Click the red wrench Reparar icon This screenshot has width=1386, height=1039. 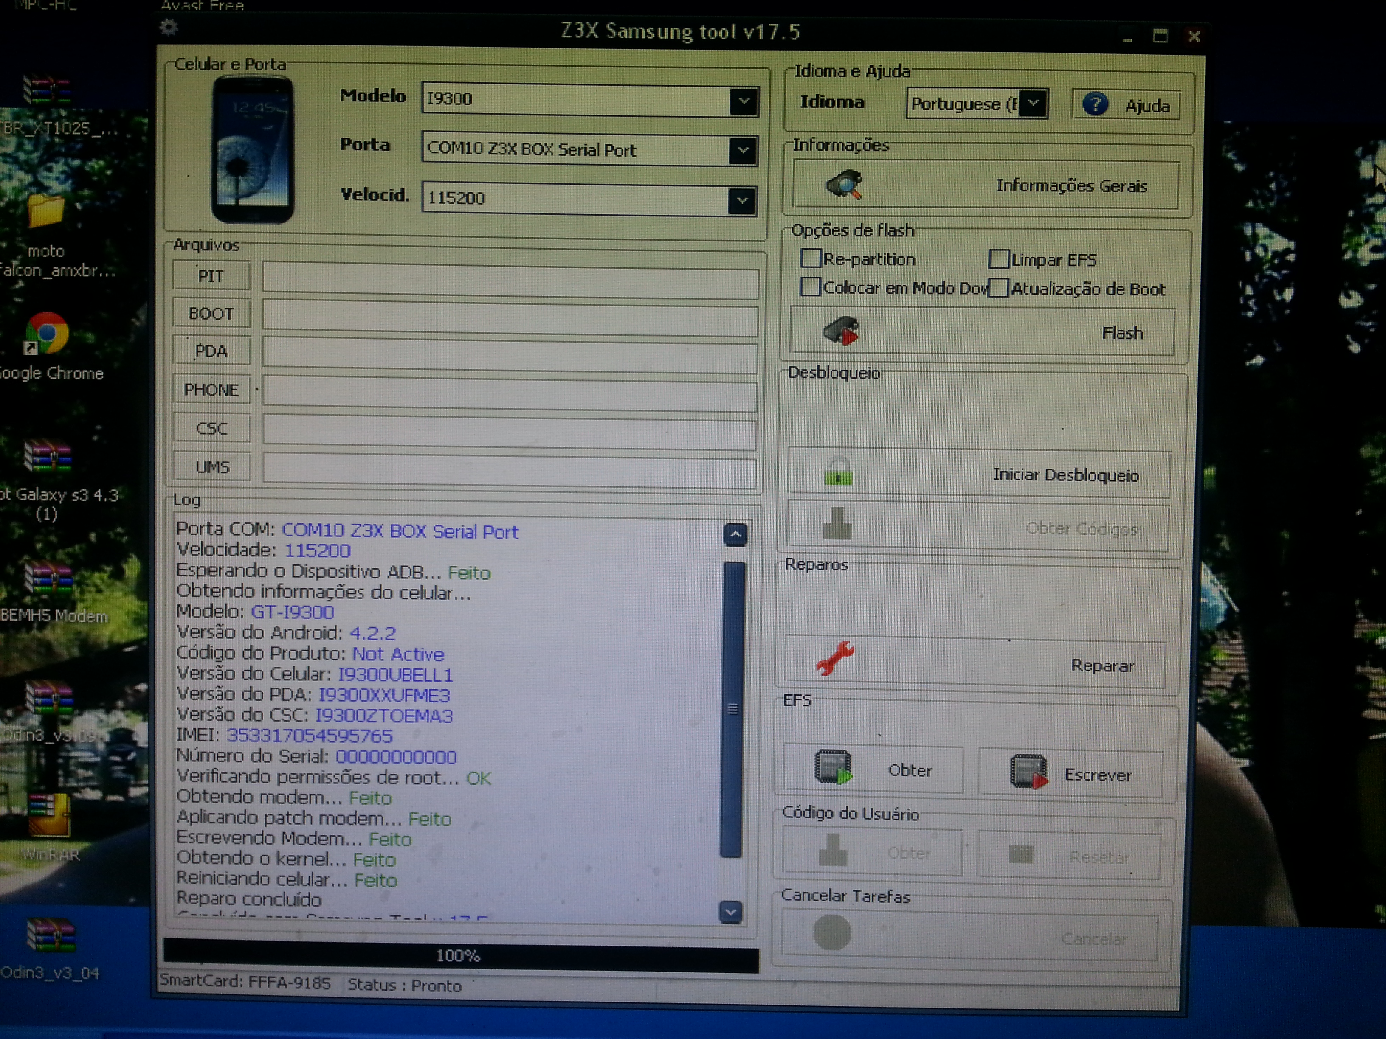tap(835, 658)
